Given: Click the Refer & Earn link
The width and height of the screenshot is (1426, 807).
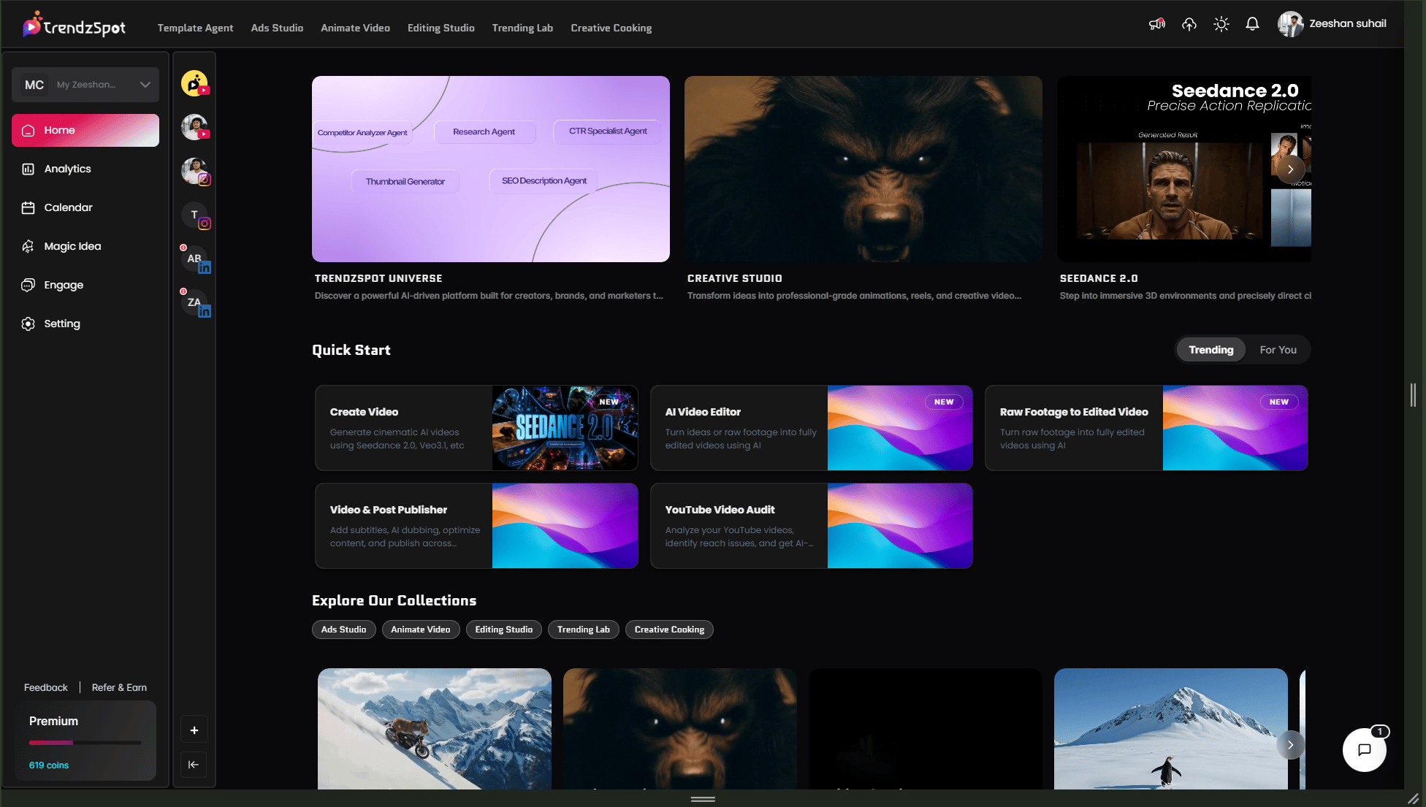Looking at the screenshot, I should point(119,687).
